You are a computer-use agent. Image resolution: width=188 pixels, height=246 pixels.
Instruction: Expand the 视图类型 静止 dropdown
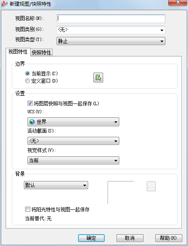[111, 41]
